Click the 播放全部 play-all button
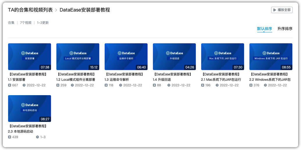 click(282, 10)
